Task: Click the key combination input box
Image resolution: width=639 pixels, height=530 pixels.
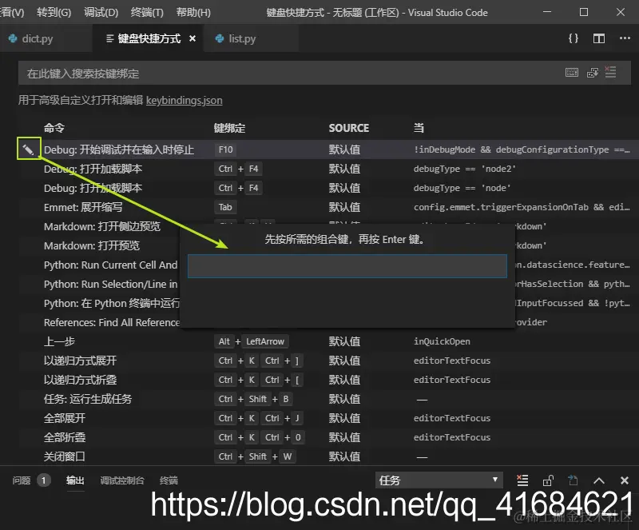Action: tap(347, 266)
